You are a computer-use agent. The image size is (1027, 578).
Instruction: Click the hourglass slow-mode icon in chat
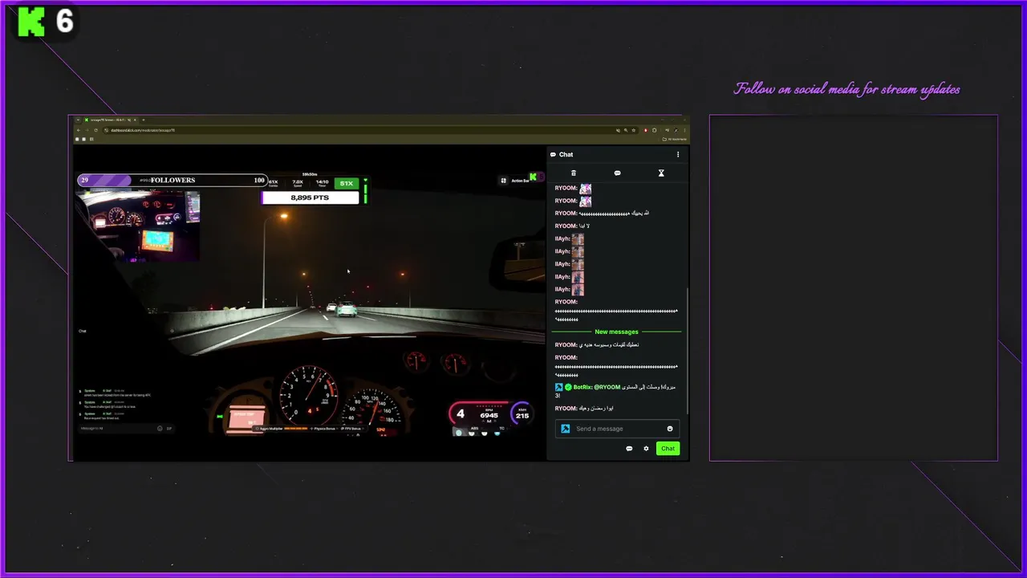coord(661,173)
